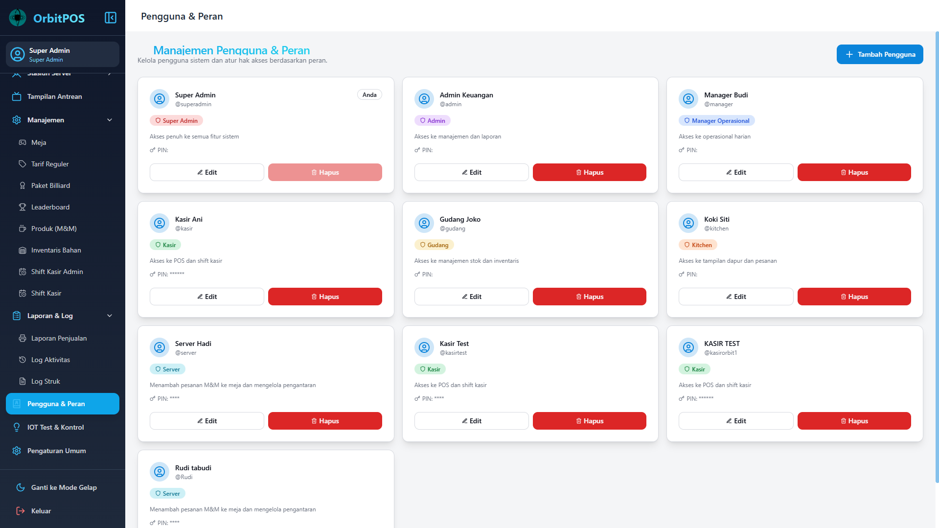Delete the Koki Siti user with Hapus

pyautogui.click(x=854, y=297)
